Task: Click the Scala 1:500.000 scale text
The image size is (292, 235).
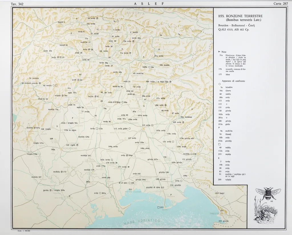Action: (x=24, y=231)
